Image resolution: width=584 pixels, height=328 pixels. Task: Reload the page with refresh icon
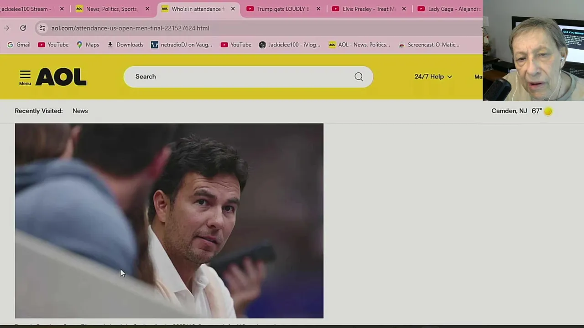click(23, 28)
